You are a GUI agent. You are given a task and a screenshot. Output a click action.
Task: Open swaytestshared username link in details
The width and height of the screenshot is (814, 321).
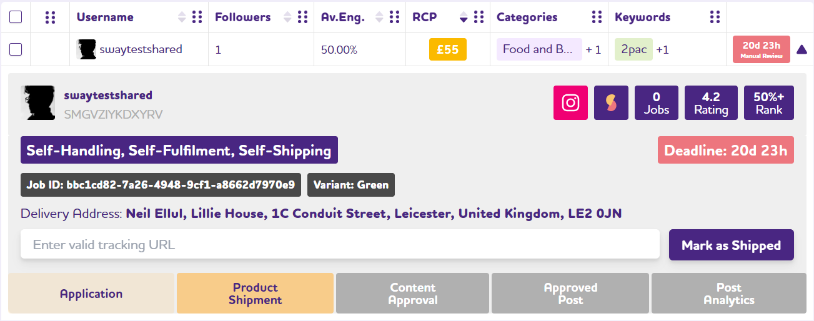point(108,96)
